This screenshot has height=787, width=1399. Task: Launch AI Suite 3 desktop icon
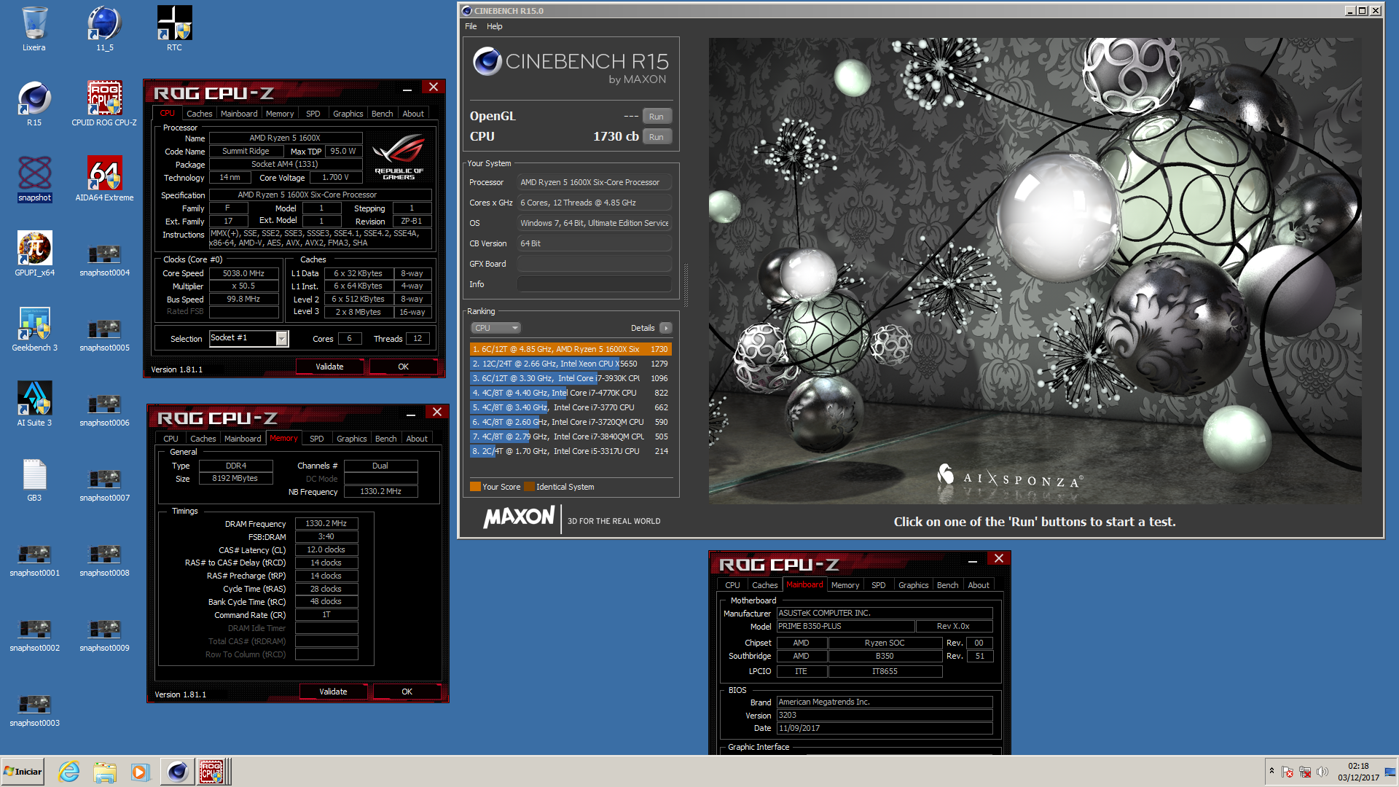(34, 404)
